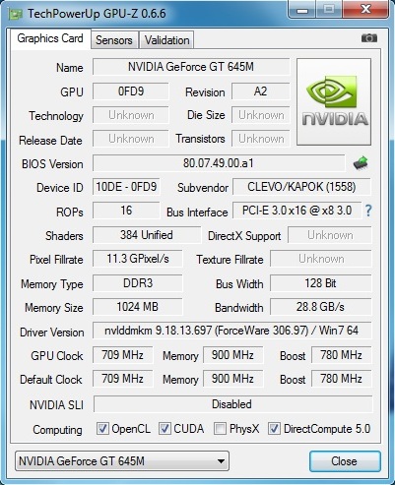The image size is (395, 485).
Task: Click the ROPs field 16
Action: [126, 211]
